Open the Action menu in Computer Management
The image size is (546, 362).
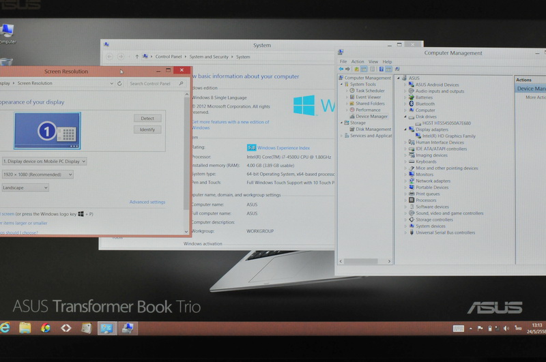(x=358, y=61)
